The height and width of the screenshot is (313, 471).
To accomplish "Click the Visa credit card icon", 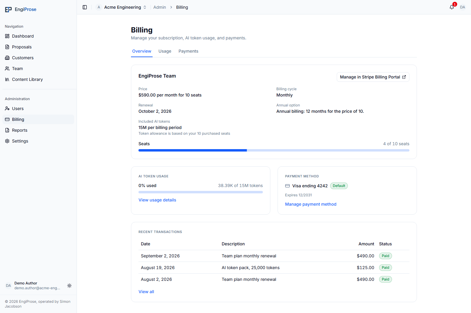I will [x=287, y=186].
